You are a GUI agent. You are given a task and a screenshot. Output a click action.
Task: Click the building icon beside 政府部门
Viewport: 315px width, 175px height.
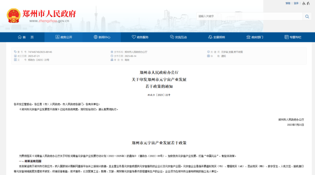pyautogui.click(x=248, y=37)
